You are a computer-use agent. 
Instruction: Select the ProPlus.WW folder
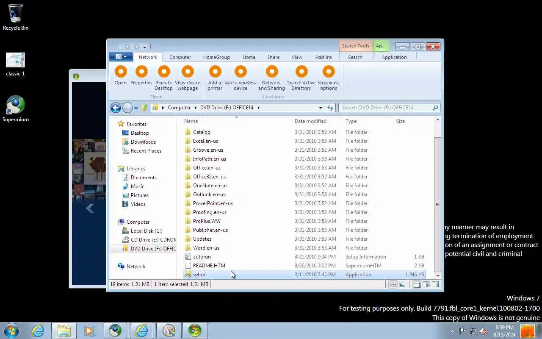(x=304, y=221)
